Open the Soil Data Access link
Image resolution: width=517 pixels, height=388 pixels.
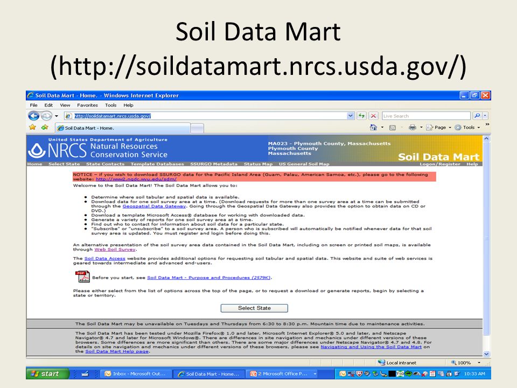coord(105,258)
